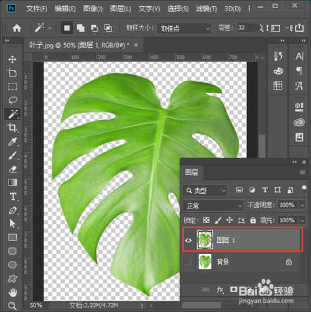This screenshot has height=312, width=311.
Task: Open the 填充 fill dropdown arrow
Action: [302, 220]
